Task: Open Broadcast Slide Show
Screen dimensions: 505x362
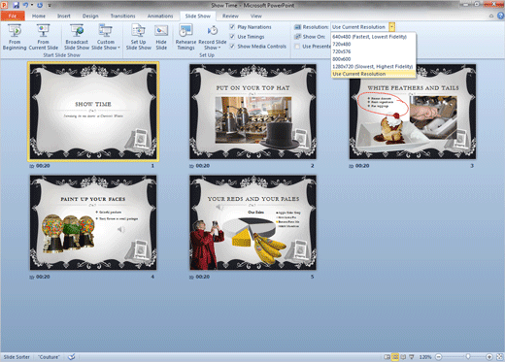Action: pyautogui.click(x=77, y=37)
